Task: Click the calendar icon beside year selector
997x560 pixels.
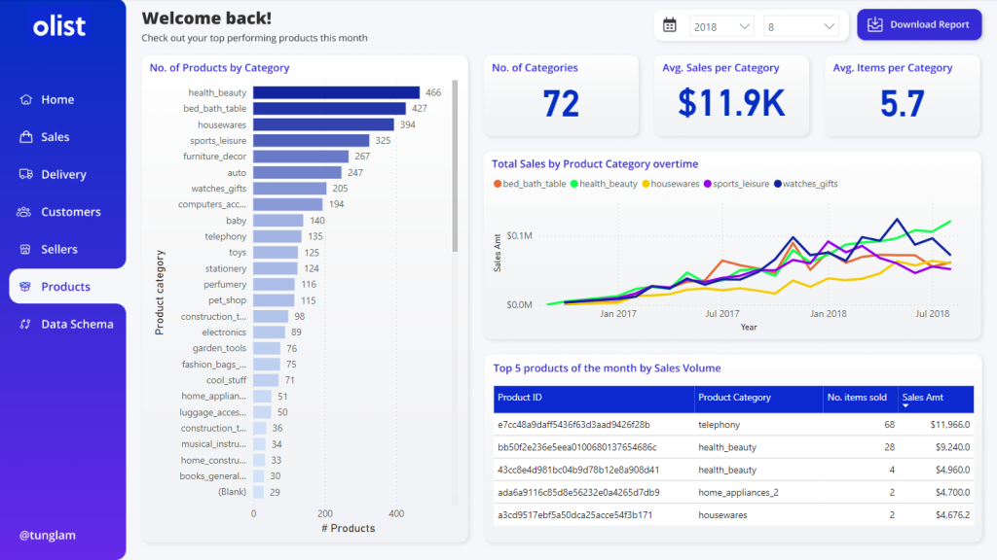Action: tap(670, 25)
